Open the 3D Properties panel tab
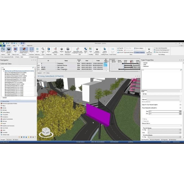The image size is (184, 184). (164, 140)
